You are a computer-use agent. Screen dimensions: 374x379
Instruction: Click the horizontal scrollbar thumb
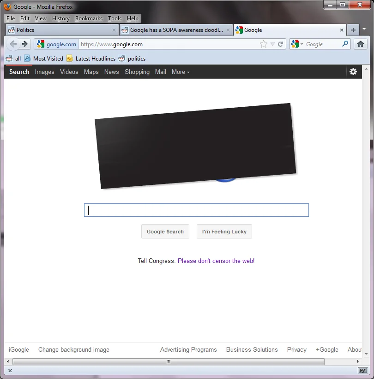pos(168,361)
